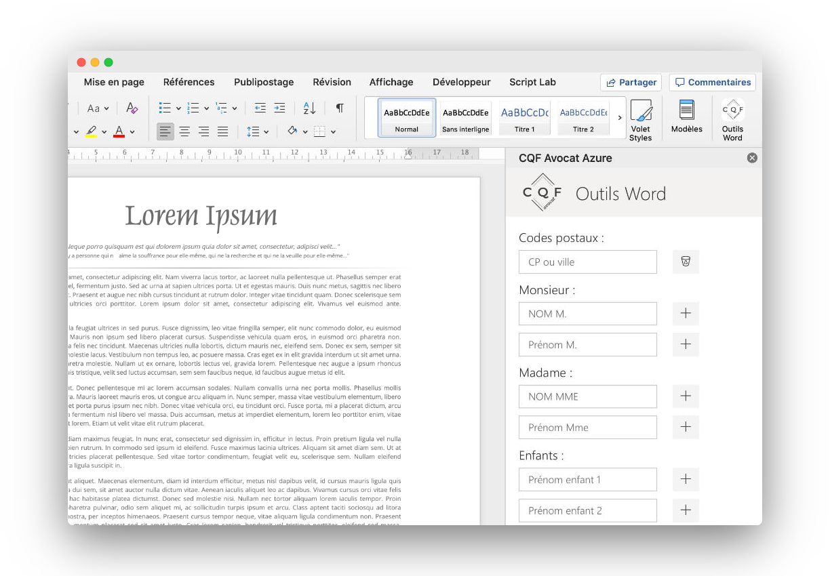
Task: Open the Volet Styles pane
Action: tap(641, 120)
